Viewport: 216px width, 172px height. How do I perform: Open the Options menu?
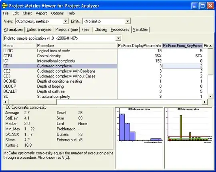(x=57, y=13)
